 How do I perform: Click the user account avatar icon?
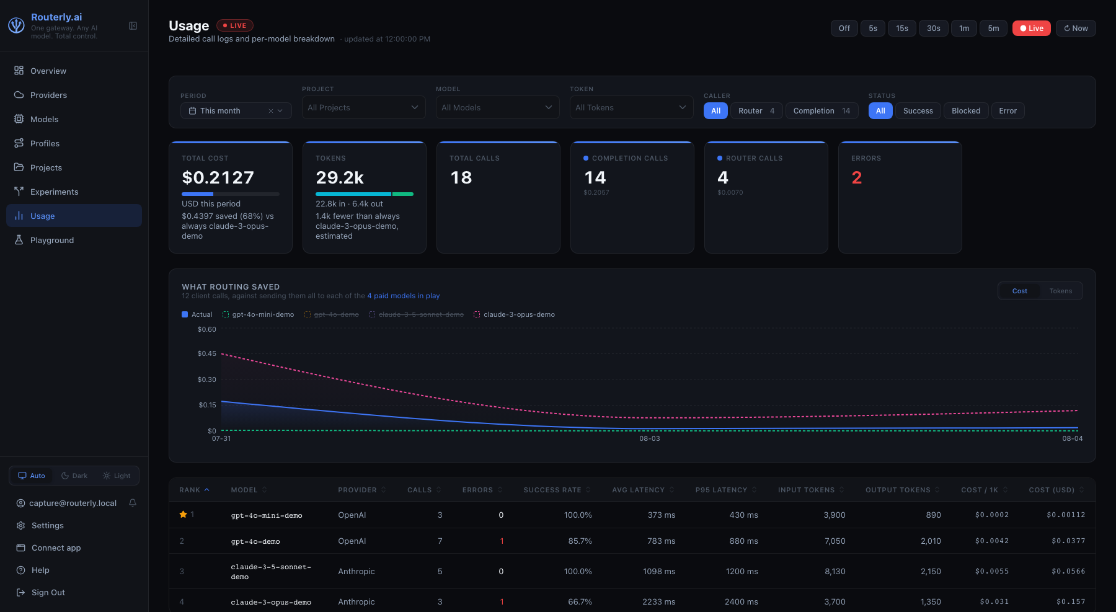20,503
